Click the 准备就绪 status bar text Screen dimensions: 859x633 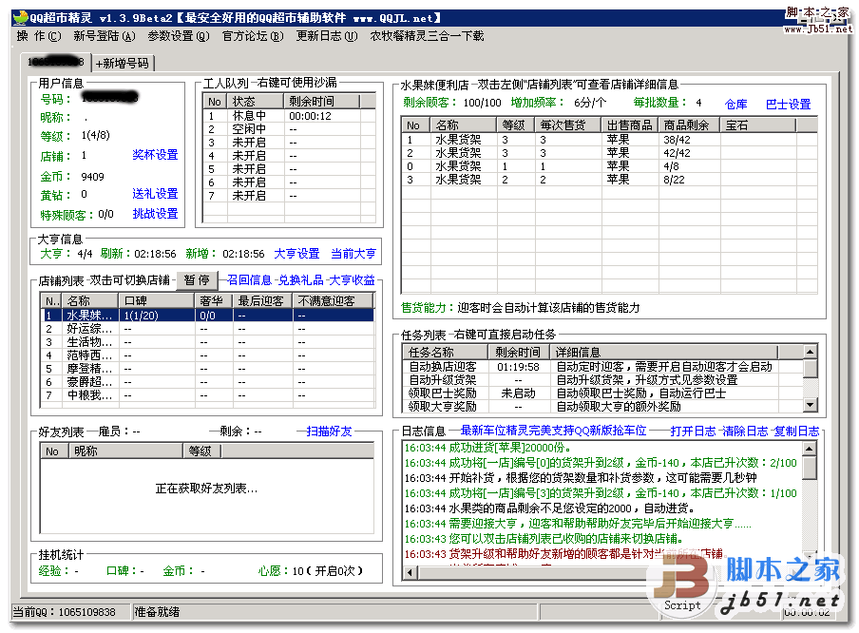click(x=157, y=612)
